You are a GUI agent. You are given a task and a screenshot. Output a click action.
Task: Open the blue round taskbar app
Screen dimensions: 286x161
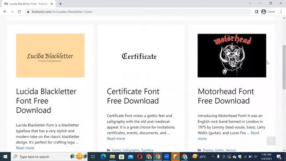[167, 157]
